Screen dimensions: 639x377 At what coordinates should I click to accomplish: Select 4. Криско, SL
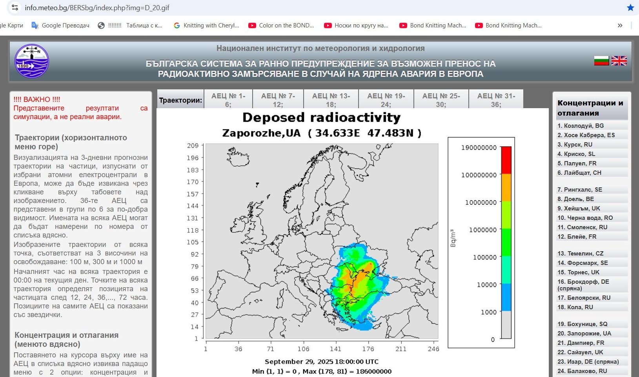pos(592,154)
